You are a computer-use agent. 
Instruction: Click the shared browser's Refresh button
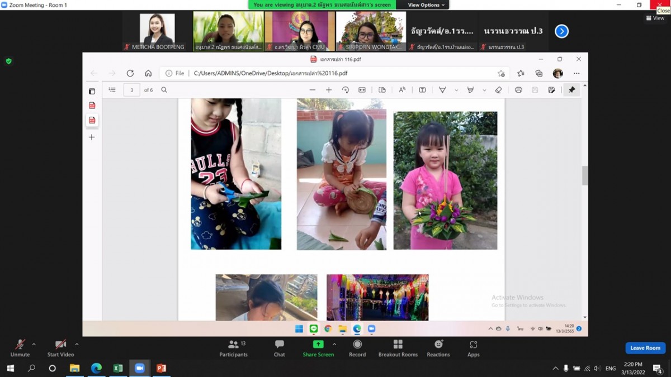[130, 73]
